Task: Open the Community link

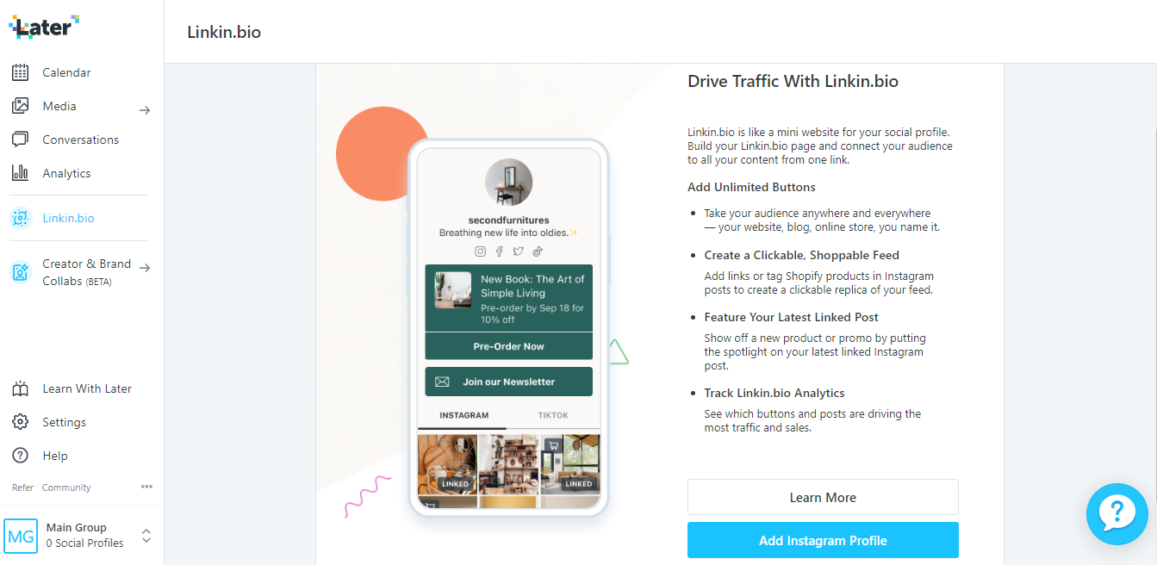Action: 66,487
